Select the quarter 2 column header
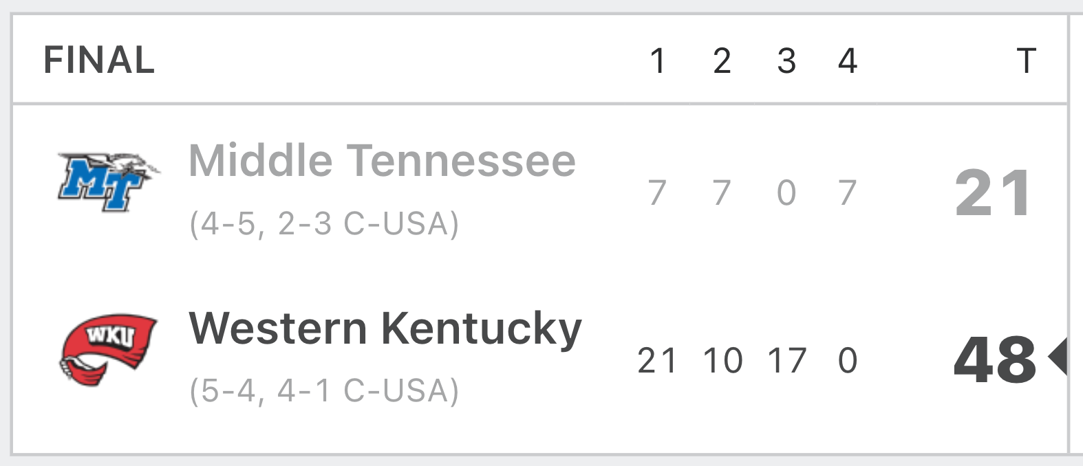The image size is (1083, 466). point(722,60)
